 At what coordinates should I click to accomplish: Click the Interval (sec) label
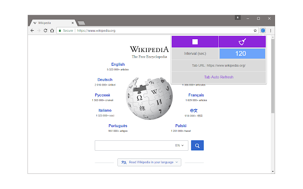point(195,53)
